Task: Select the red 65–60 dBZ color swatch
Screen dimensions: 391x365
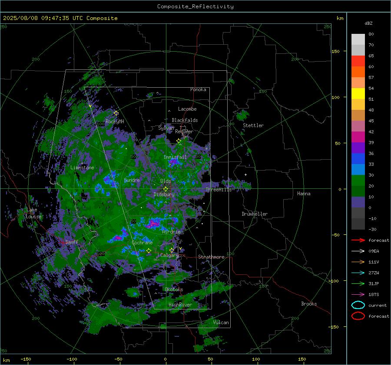Action: click(x=358, y=61)
